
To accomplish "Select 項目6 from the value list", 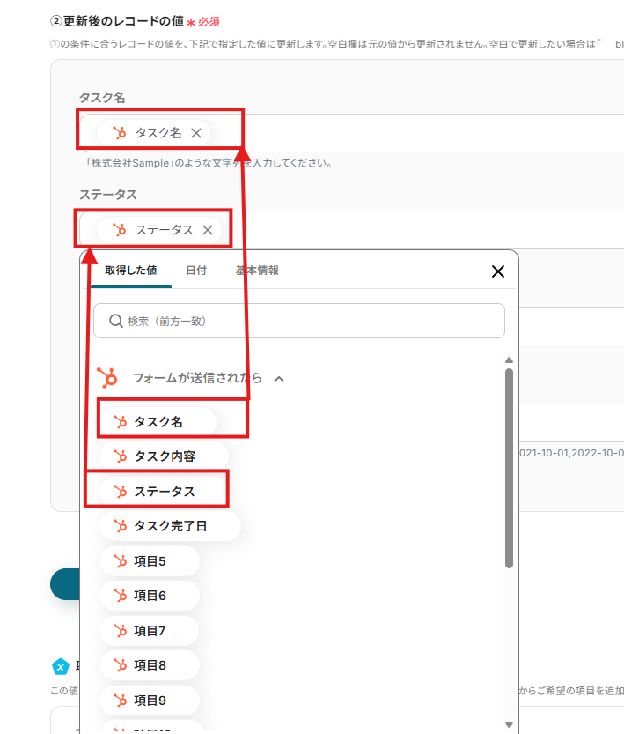I will [150, 596].
